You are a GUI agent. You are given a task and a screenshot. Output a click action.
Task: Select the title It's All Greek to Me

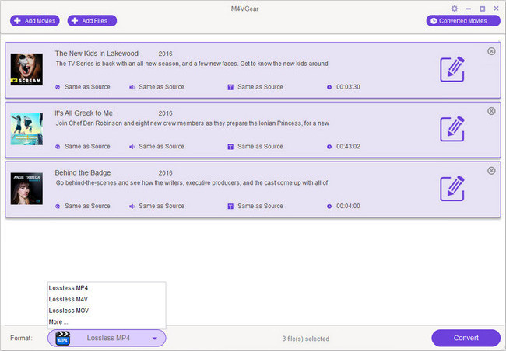[x=83, y=113]
